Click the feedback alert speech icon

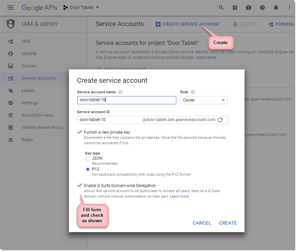click(249, 8)
